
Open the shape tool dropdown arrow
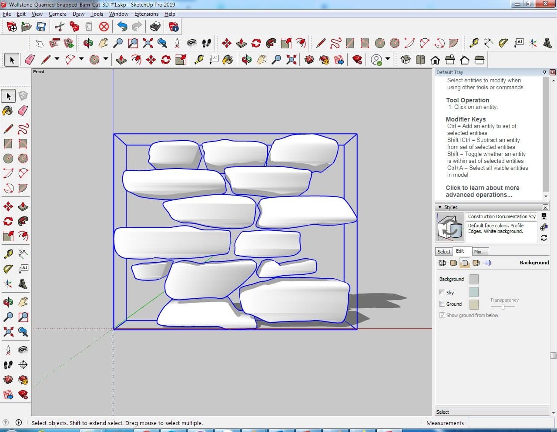[x=105, y=59]
